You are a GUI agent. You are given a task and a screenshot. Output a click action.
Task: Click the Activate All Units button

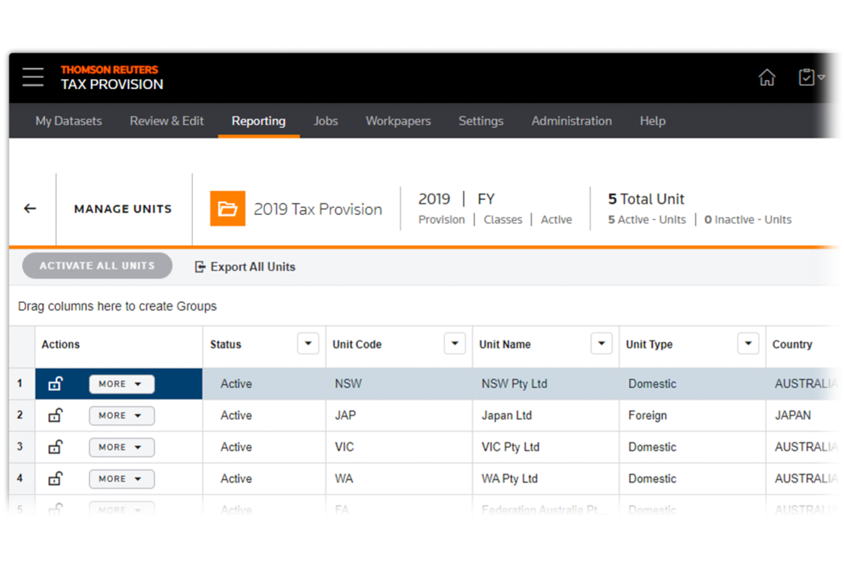point(97,266)
